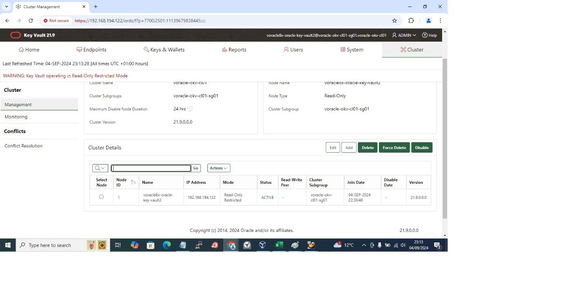This screenshot has width=563, height=287.
Task: Click the Go search button
Action: click(x=196, y=168)
